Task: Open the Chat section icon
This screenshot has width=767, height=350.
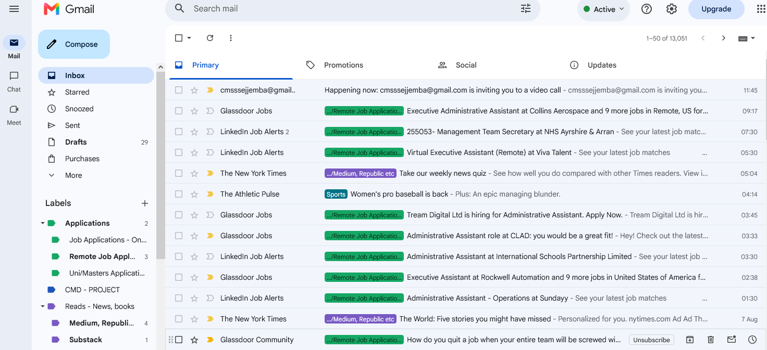Action: (14, 76)
